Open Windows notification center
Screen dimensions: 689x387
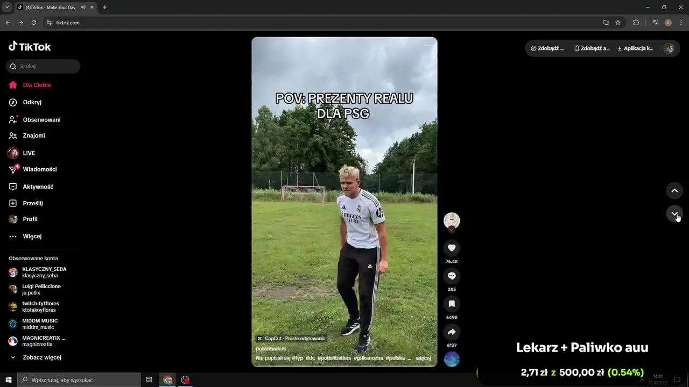tap(677, 379)
